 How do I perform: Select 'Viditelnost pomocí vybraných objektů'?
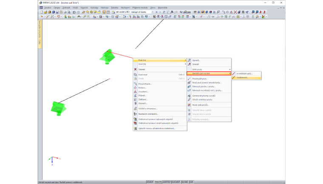click(160, 119)
